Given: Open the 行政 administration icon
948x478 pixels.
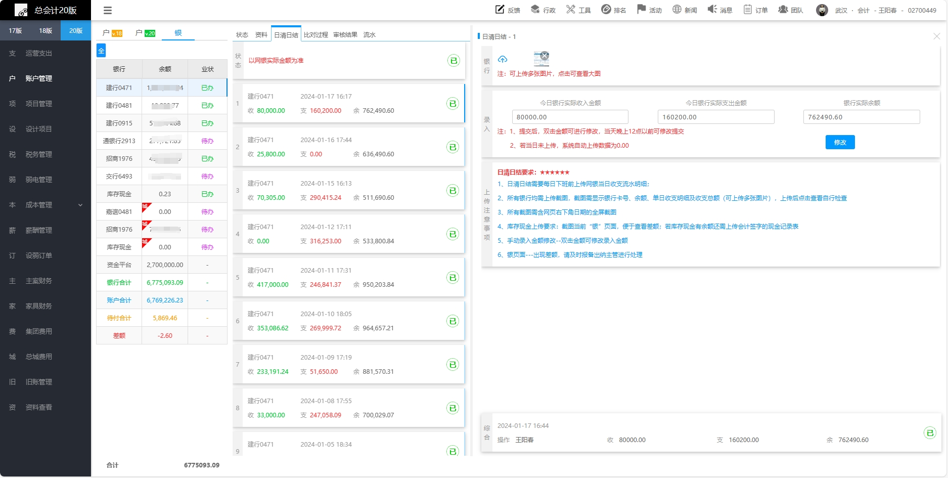Looking at the screenshot, I should (x=535, y=9).
